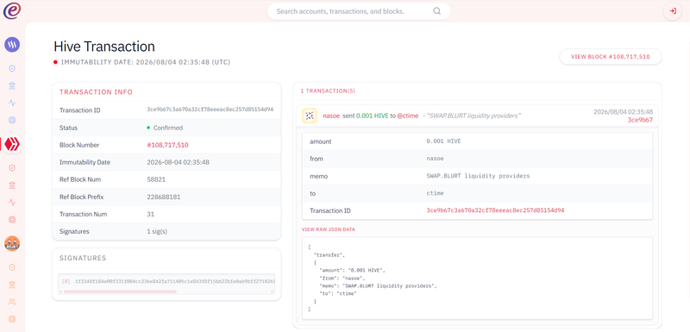Open the blue Steem bank icon

point(12,85)
